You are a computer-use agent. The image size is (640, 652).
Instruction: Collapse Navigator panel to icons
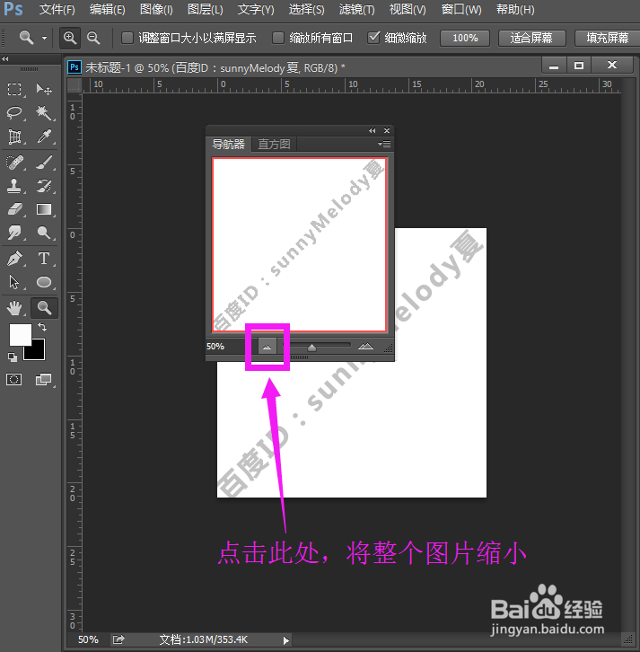coord(372,130)
